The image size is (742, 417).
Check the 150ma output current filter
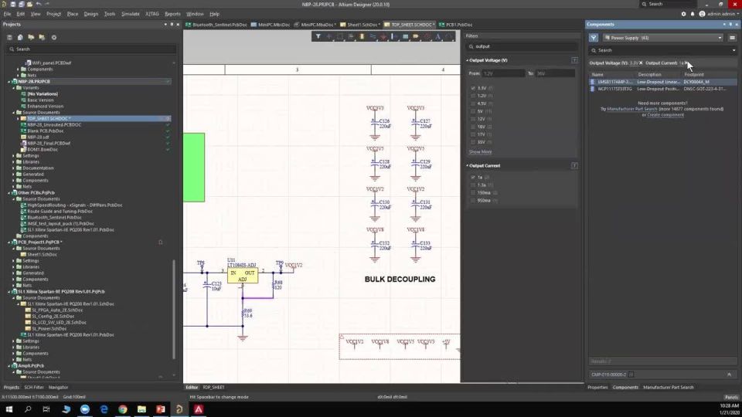pos(473,193)
